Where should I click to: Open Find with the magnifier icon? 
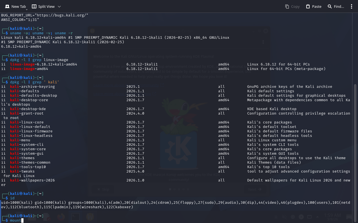[330, 6]
